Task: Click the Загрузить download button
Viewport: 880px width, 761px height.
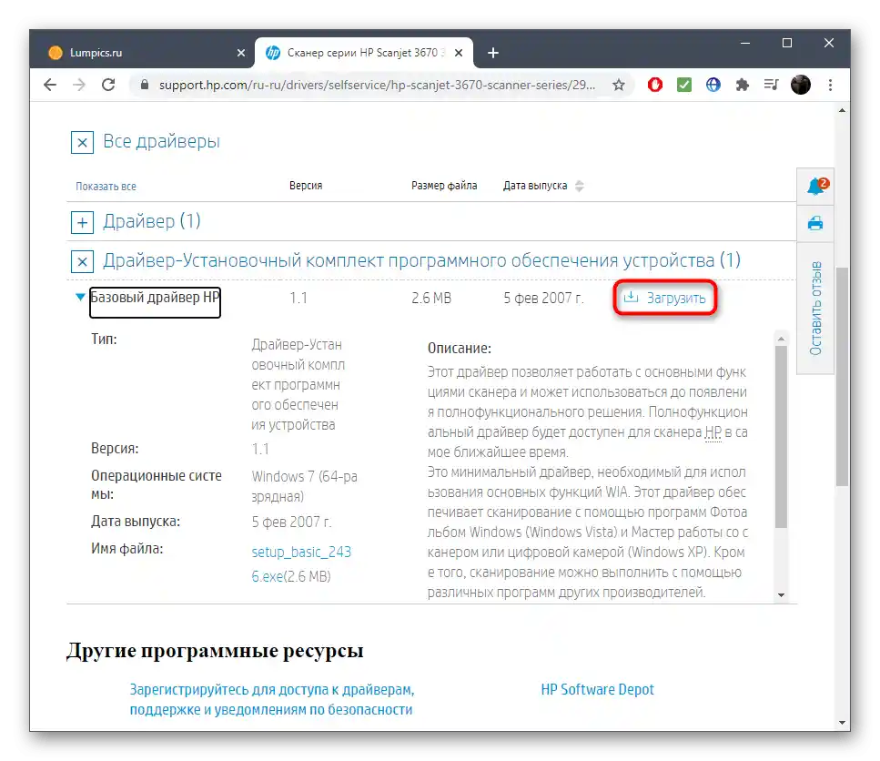Action: [x=665, y=298]
